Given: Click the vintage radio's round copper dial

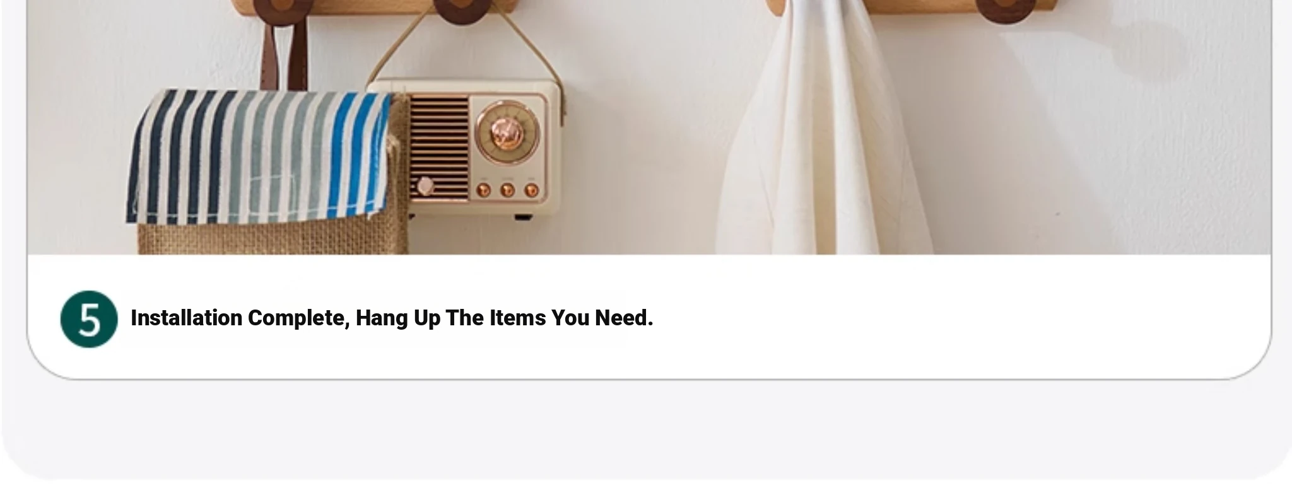Looking at the screenshot, I should tap(507, 132).
